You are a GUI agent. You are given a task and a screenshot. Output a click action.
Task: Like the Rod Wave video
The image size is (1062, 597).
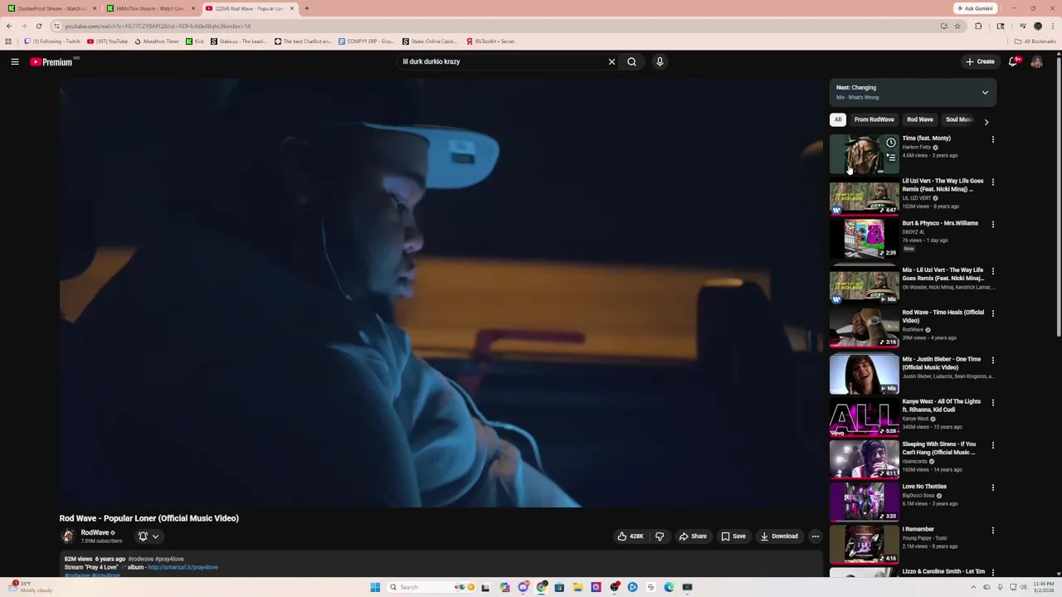pyautogui.click(x=631, y=536)
